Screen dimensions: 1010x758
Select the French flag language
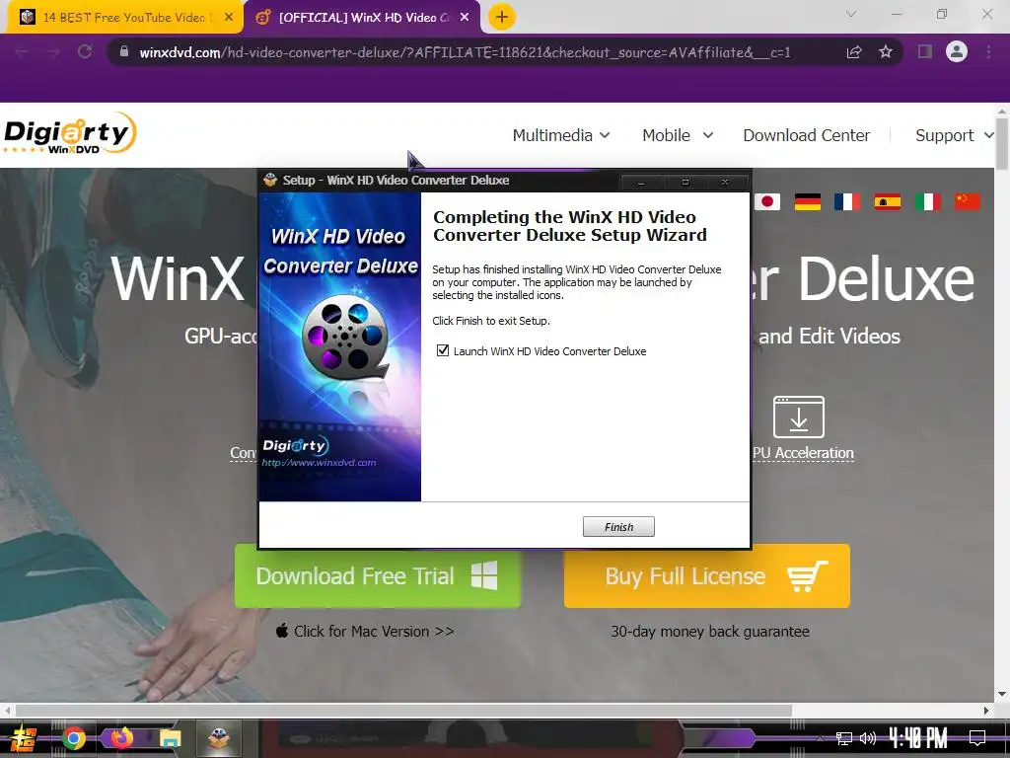pyautogui.click(x=847, y=201)
